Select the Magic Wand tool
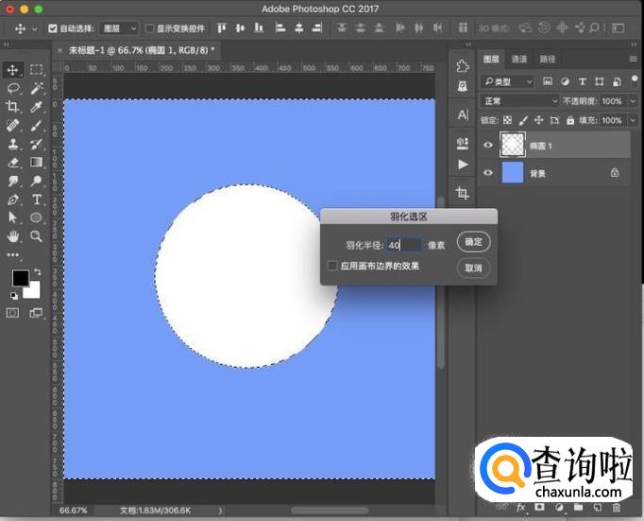644x521 pixels. [x=37, y=88]
